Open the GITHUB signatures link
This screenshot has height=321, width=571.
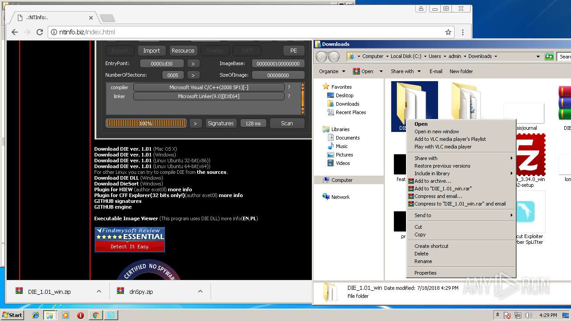pyautogui.click(x=118, y=201)
